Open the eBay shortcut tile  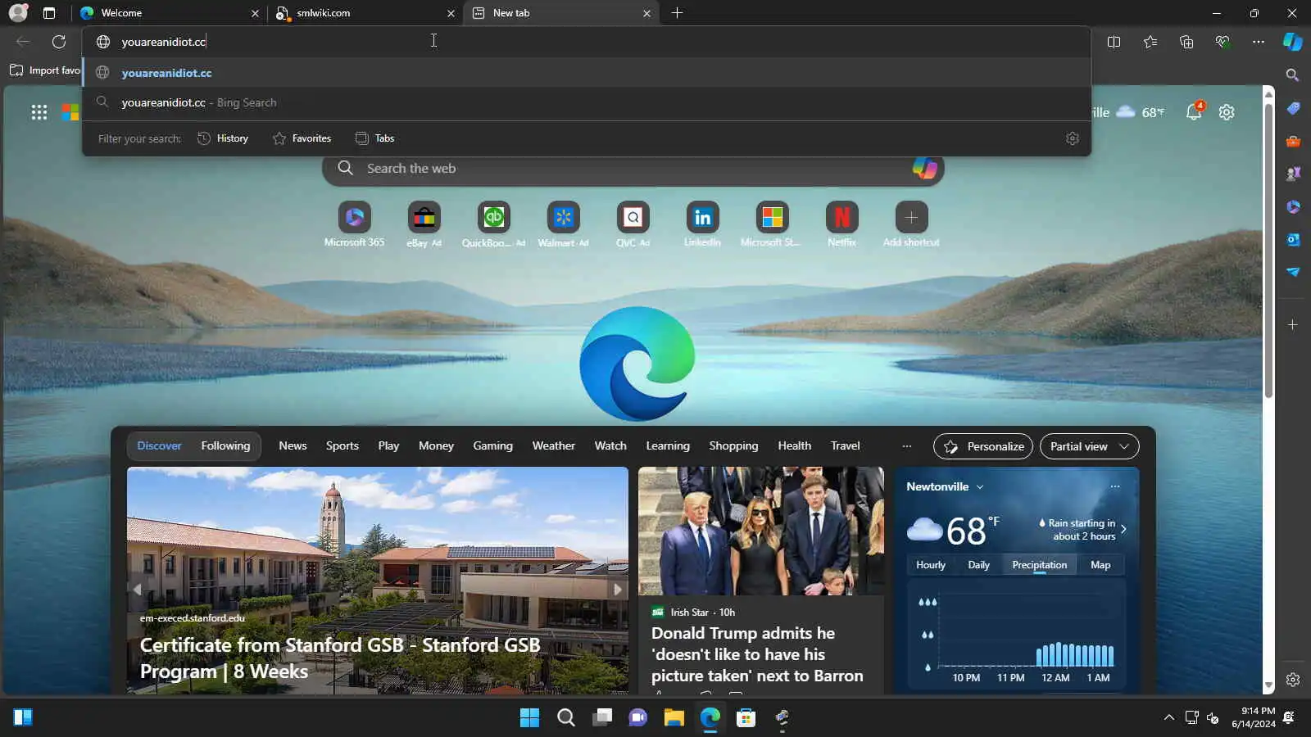pyautogui.click(x=424, y=224)
